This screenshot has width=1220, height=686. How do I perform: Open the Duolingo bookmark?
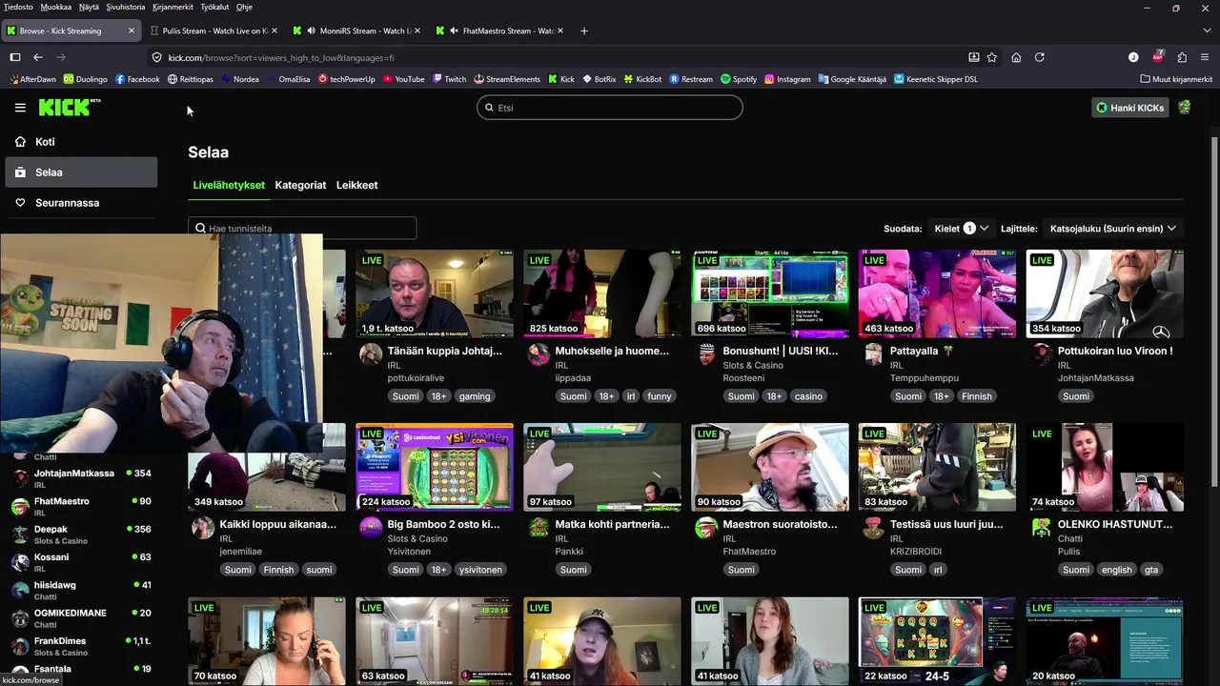(86, 79)
